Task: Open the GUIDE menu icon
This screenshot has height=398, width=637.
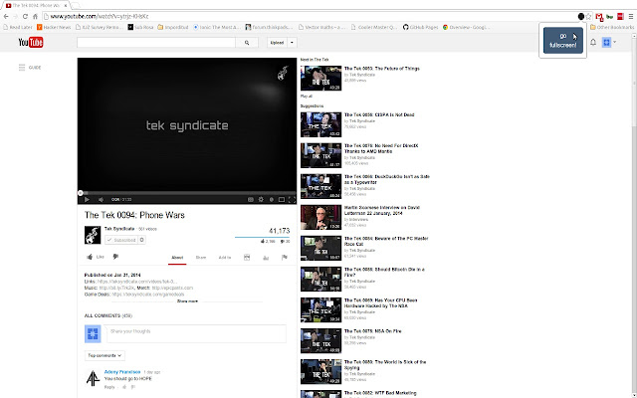Action: click(x=22, y=68)
